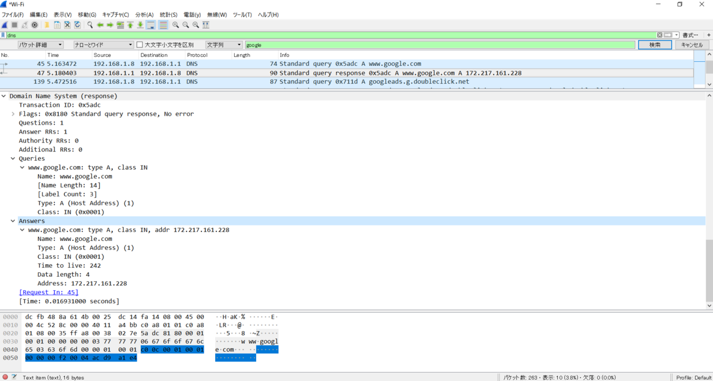Image resolution: width=713 pixels, height=381 pixels.
Task: Open the ナローとワイド charset dropdown
Action: (x=103, y=45)
